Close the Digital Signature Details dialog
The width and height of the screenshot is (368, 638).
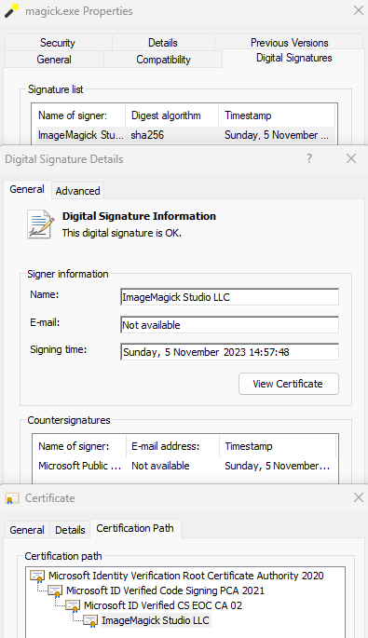point(351,158)
